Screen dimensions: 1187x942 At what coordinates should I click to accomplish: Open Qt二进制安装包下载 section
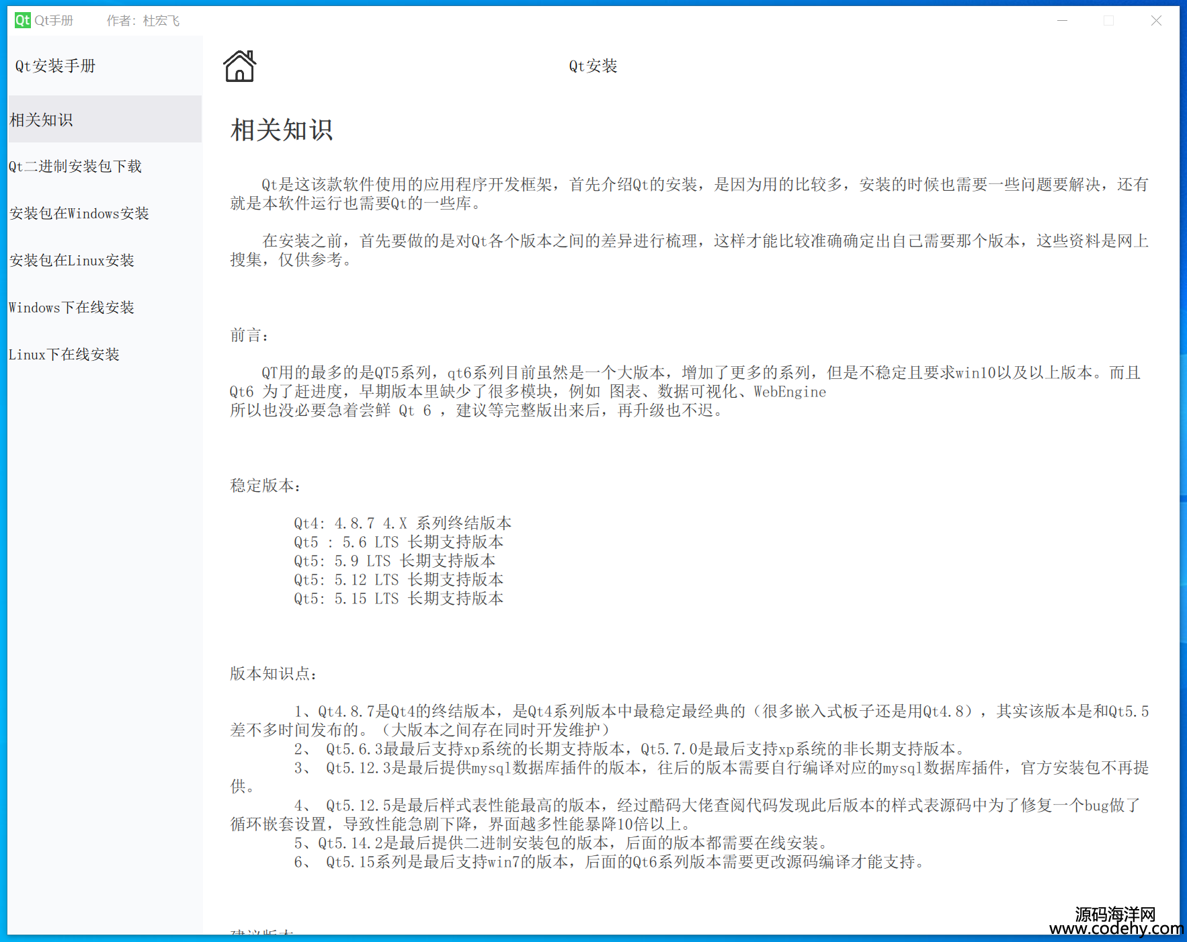pos(104,166)
